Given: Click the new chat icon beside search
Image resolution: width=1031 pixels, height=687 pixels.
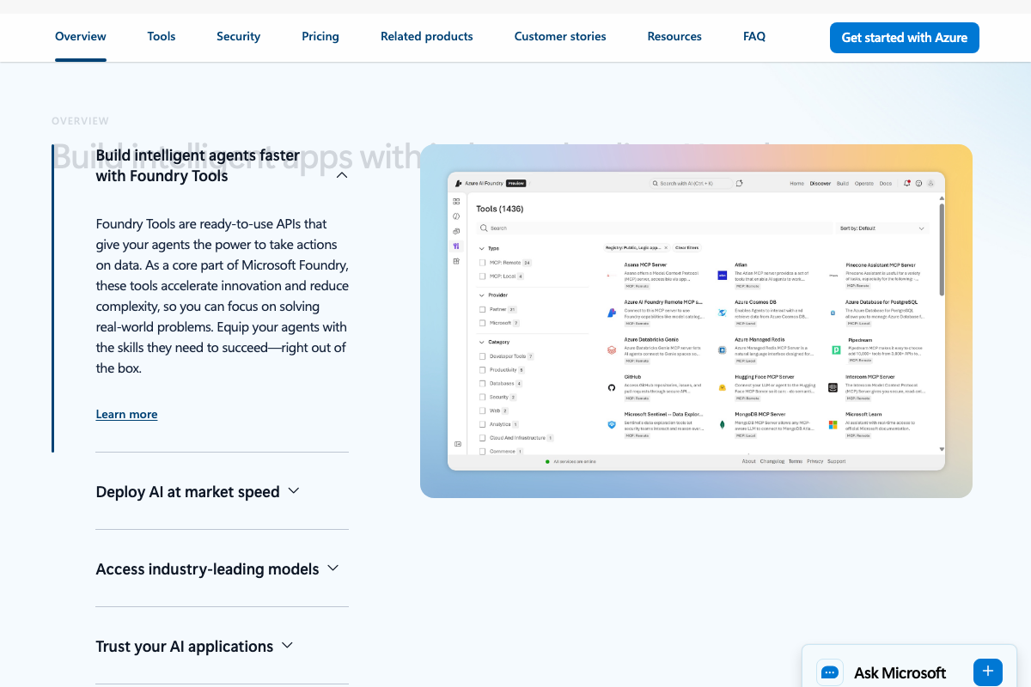Looking at the screenshot, I should [x=740, y=183].
